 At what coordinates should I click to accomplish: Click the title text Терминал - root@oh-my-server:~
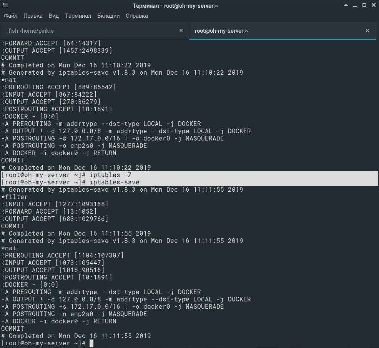click(176, 6)
